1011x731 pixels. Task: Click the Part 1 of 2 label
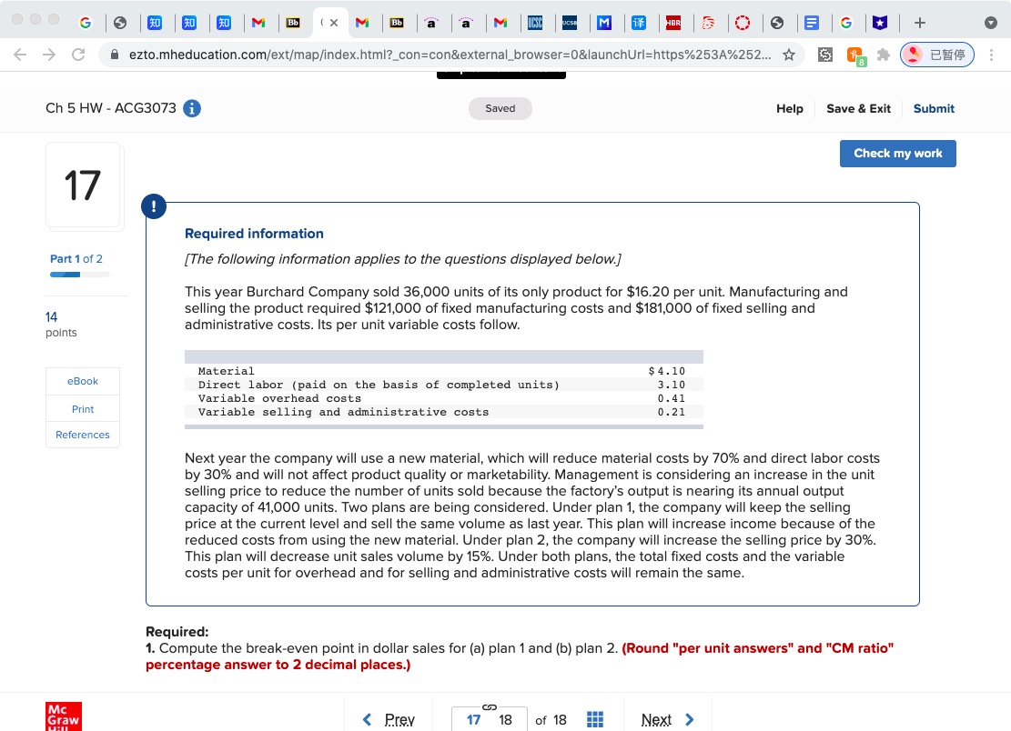(76, 259)
